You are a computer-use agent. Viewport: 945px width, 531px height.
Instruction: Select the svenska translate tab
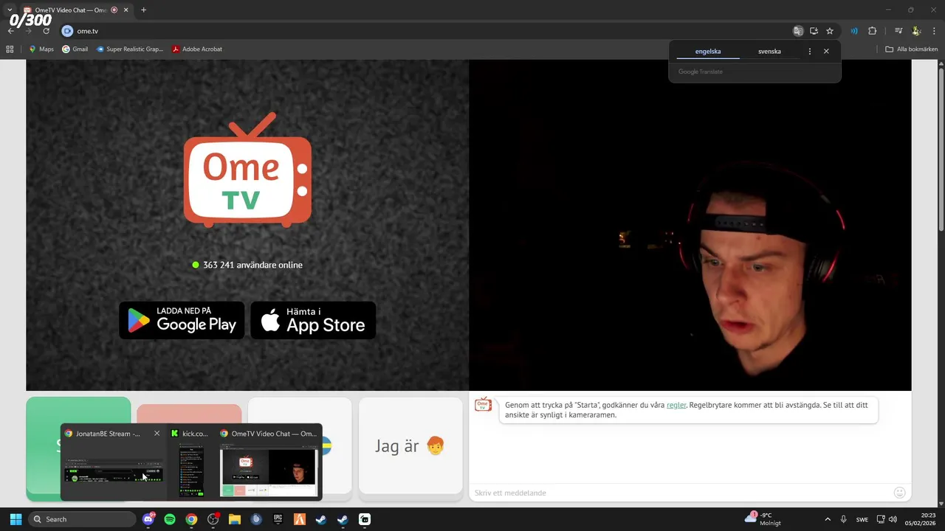pos(769,52)
